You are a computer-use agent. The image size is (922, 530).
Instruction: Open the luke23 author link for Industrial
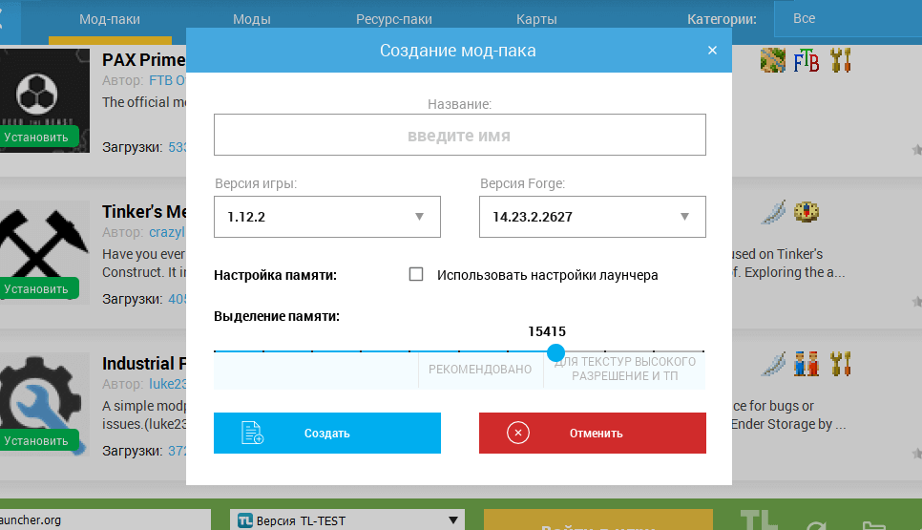[x=168, y=384]
